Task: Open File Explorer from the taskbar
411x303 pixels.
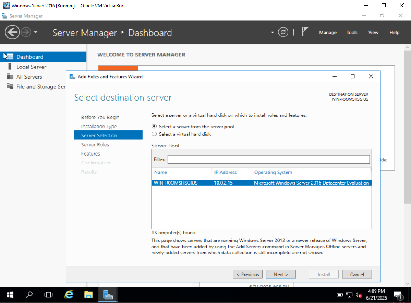Action: click(88, 295)
